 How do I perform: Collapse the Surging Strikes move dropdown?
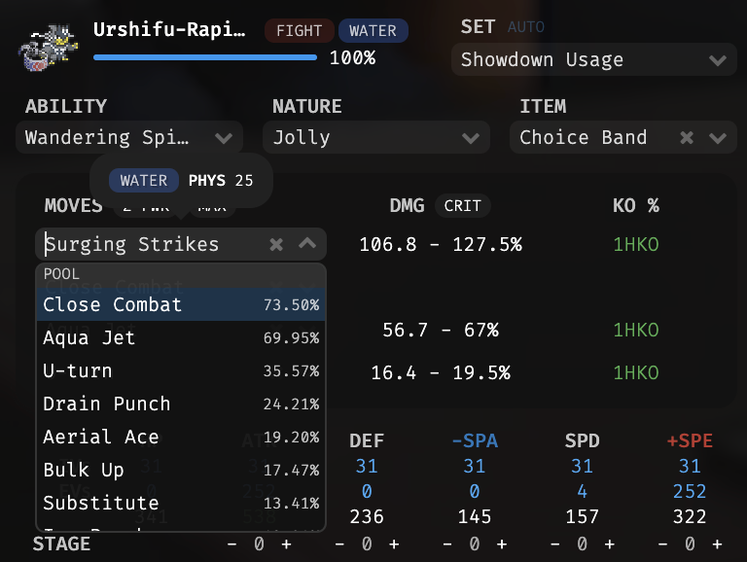(x=307, y=243)
